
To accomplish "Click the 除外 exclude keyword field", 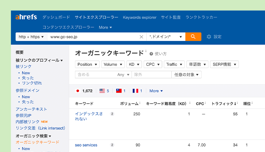I will (152, 75).
